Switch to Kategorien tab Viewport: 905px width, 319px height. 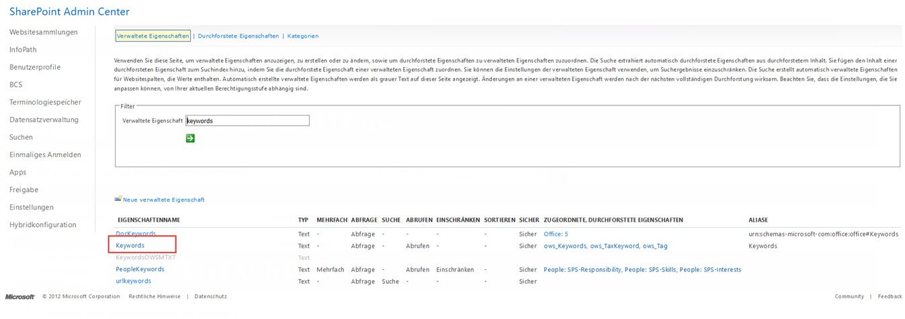point(302,36)
